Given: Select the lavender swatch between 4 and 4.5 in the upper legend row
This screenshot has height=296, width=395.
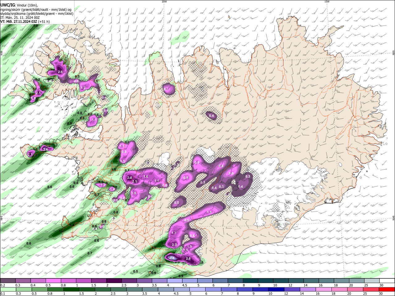Looking at the screenshot, I should point(174,281).
